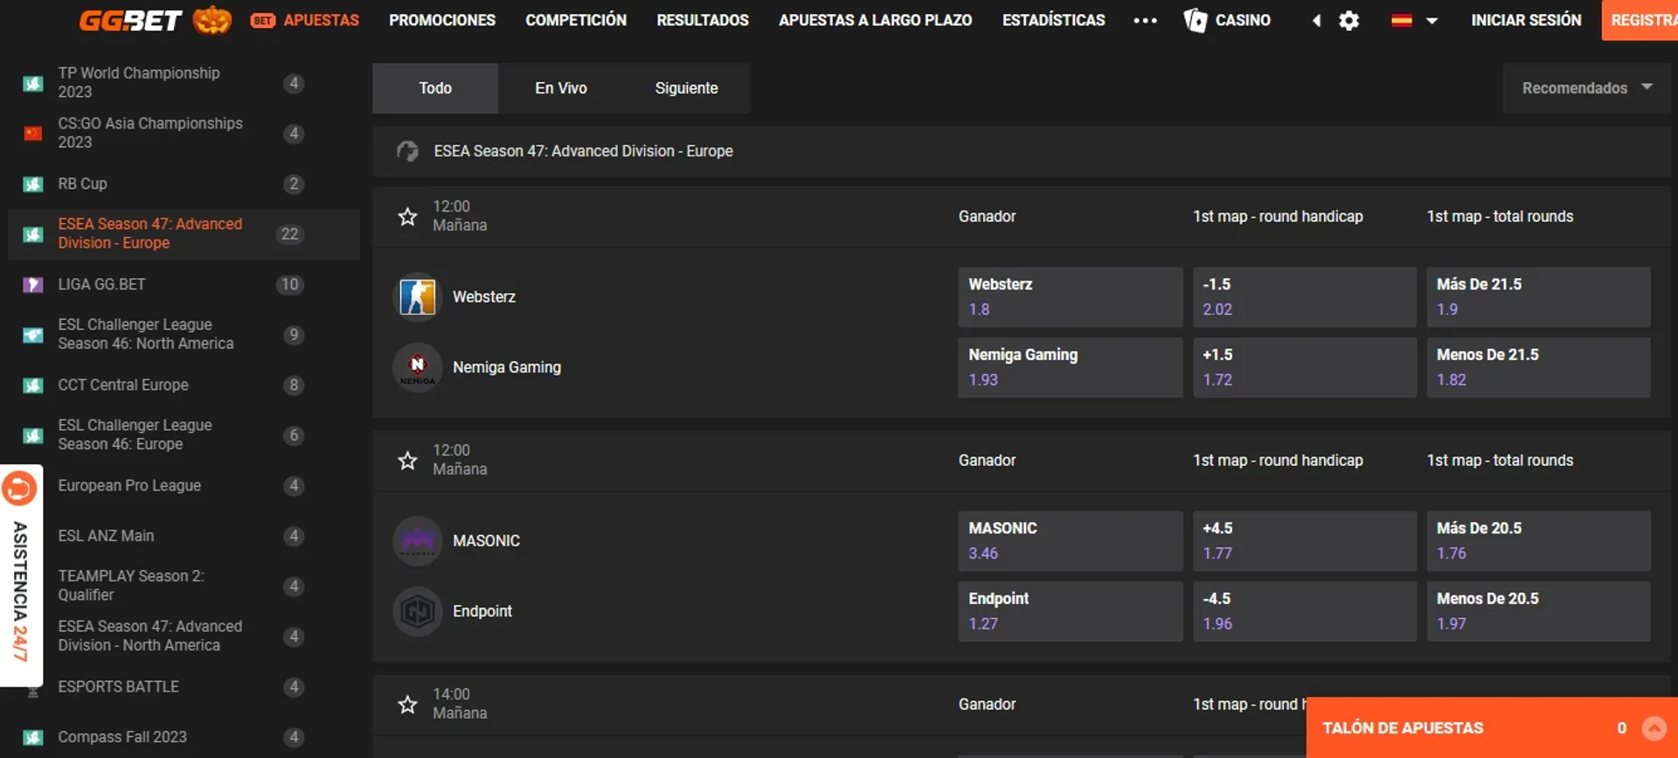Select Menos De 21.5 total rounds
The width and height of the screenshot is (1678, 758).
pos(1538,368)
